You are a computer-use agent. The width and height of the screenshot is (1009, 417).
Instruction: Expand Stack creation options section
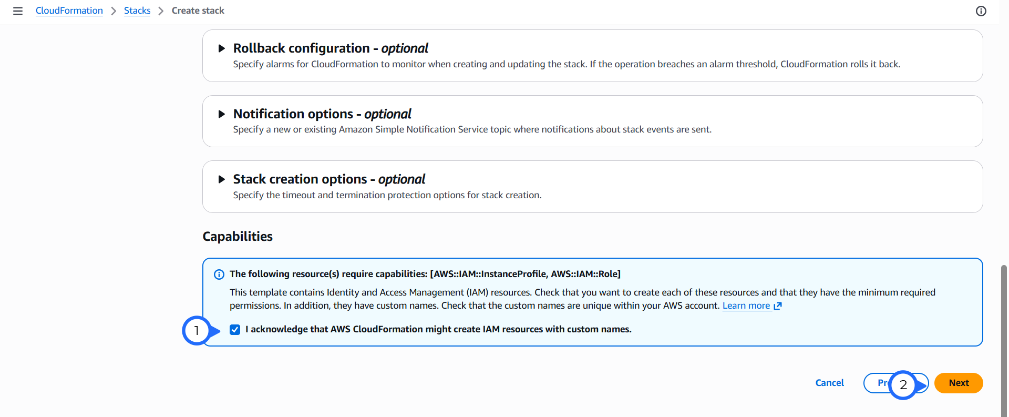tap(222, 179)
